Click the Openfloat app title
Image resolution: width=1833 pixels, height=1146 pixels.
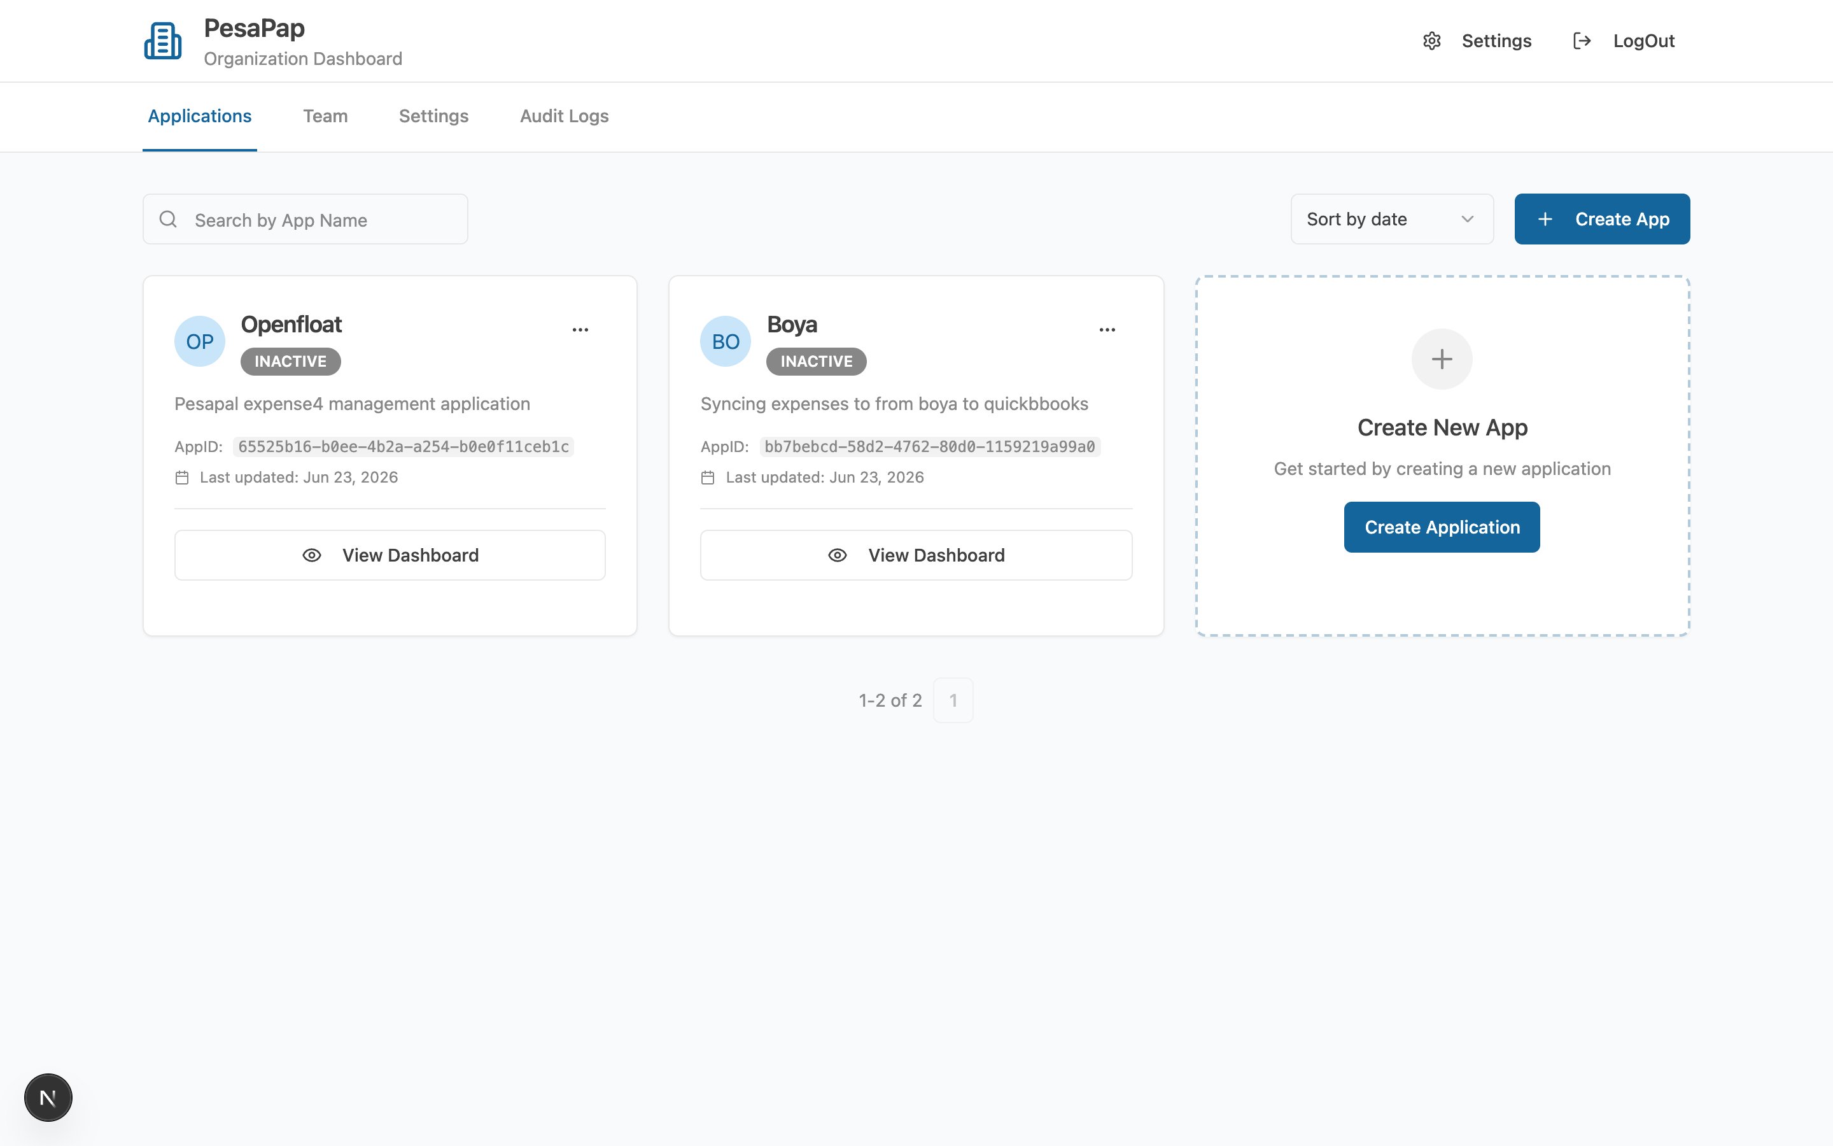(x=291, y=325)
